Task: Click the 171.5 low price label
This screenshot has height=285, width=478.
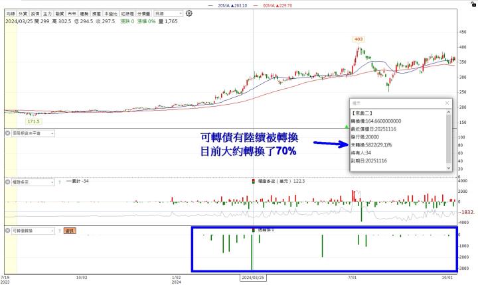Action: (34, 121)
